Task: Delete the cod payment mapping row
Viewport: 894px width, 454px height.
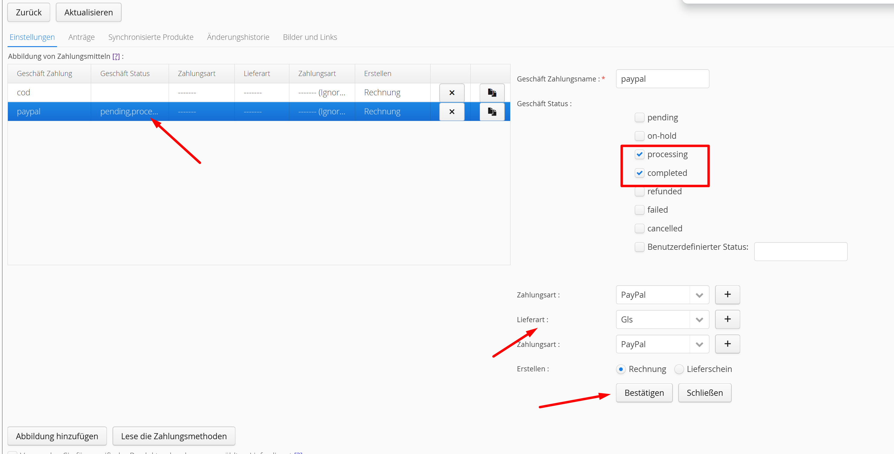Action: tap(451, 93)
